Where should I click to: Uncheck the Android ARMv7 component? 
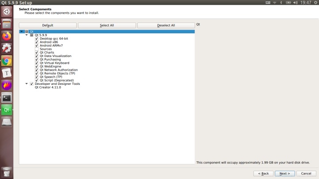point(37,46)
